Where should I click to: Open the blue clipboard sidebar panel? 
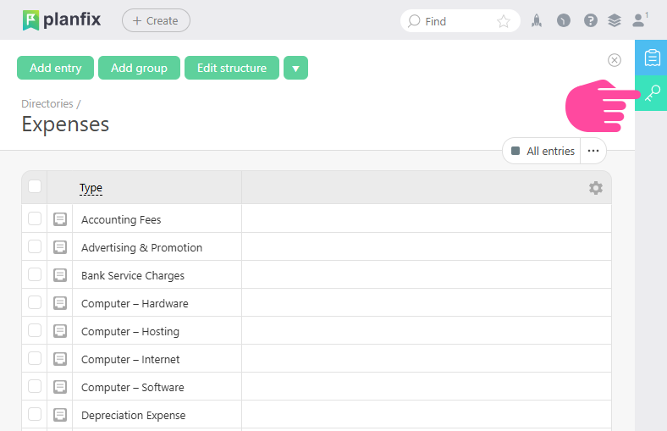(x=652, y=58)
